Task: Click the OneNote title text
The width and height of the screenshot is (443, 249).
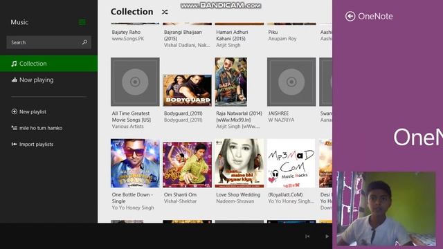Action: 375,17
